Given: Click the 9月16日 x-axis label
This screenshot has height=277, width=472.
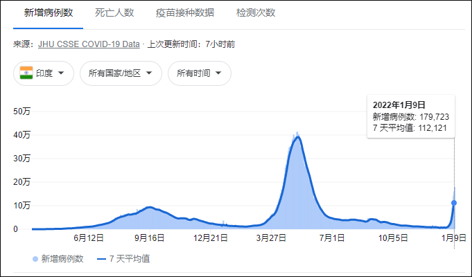Looking at the screenshot, I should (149, 238).
